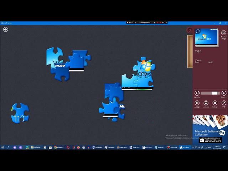The height and width of the screenshot is (171, 228).
Task: Go back with the circled arrow button
Action: point(6,30)
